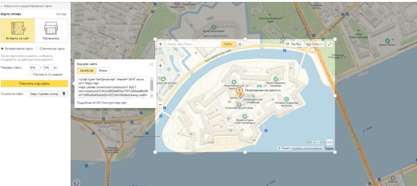Click code box scrollbar up arrow
This screenshot has height=186, width=417.
(151, 78)
